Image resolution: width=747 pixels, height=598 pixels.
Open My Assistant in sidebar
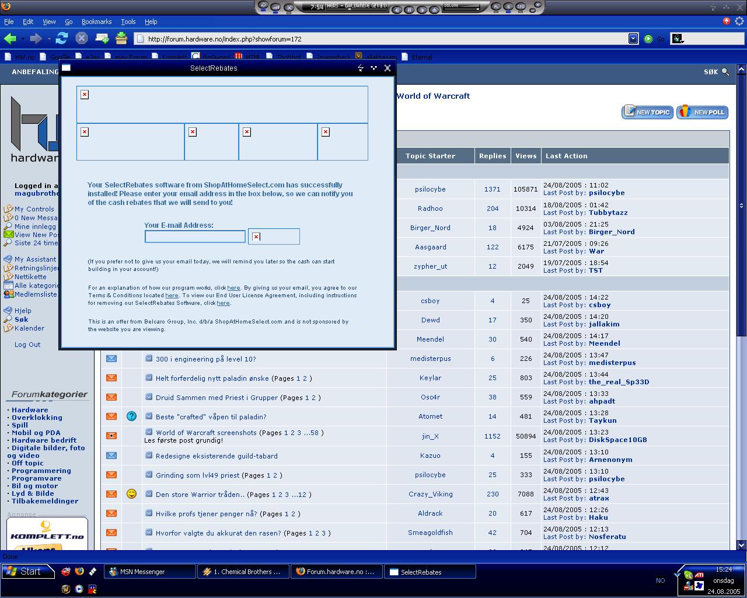click(36, 259)
